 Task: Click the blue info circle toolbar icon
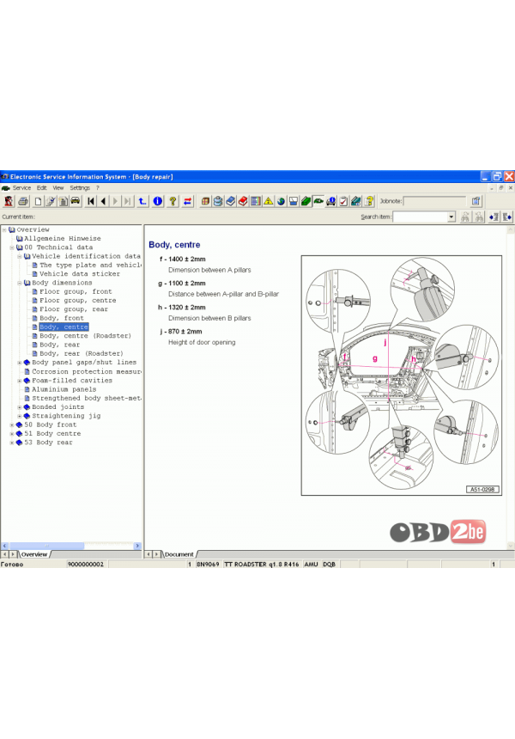tap(158, 201)
